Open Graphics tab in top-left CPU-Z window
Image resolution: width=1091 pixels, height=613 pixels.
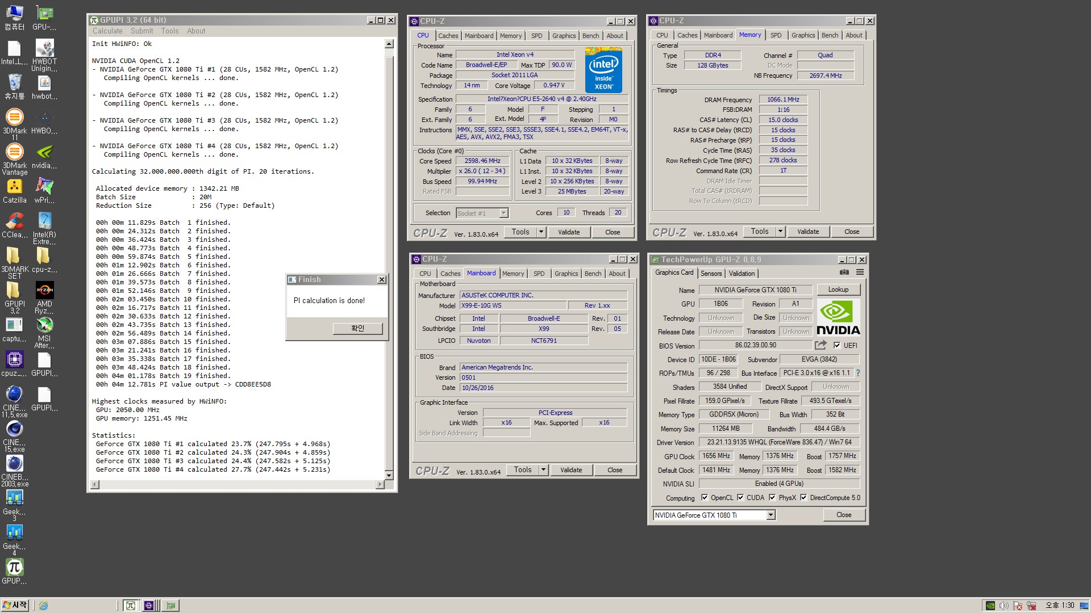tap(564, 36)
